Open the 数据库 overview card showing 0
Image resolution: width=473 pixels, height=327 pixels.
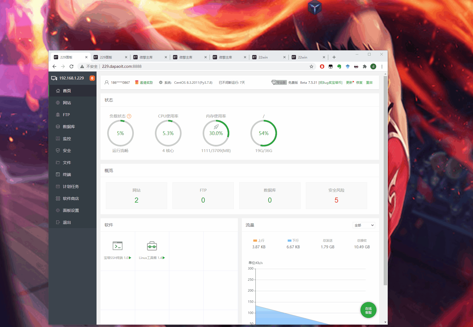tap(270, 196)
